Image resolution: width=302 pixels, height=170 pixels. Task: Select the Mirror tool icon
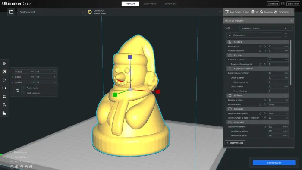[4, 88]
